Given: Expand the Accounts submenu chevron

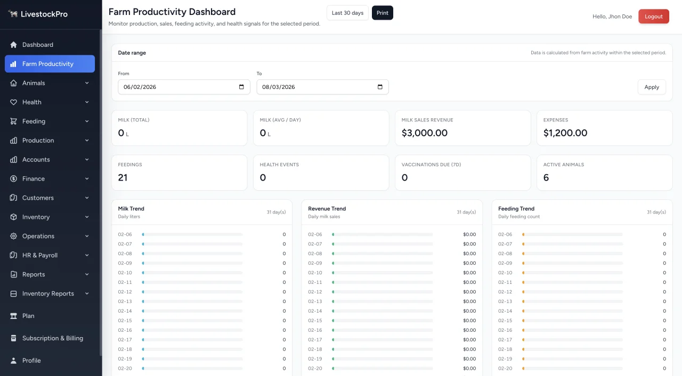Looking at the screenshot, I should click(87, 160).
